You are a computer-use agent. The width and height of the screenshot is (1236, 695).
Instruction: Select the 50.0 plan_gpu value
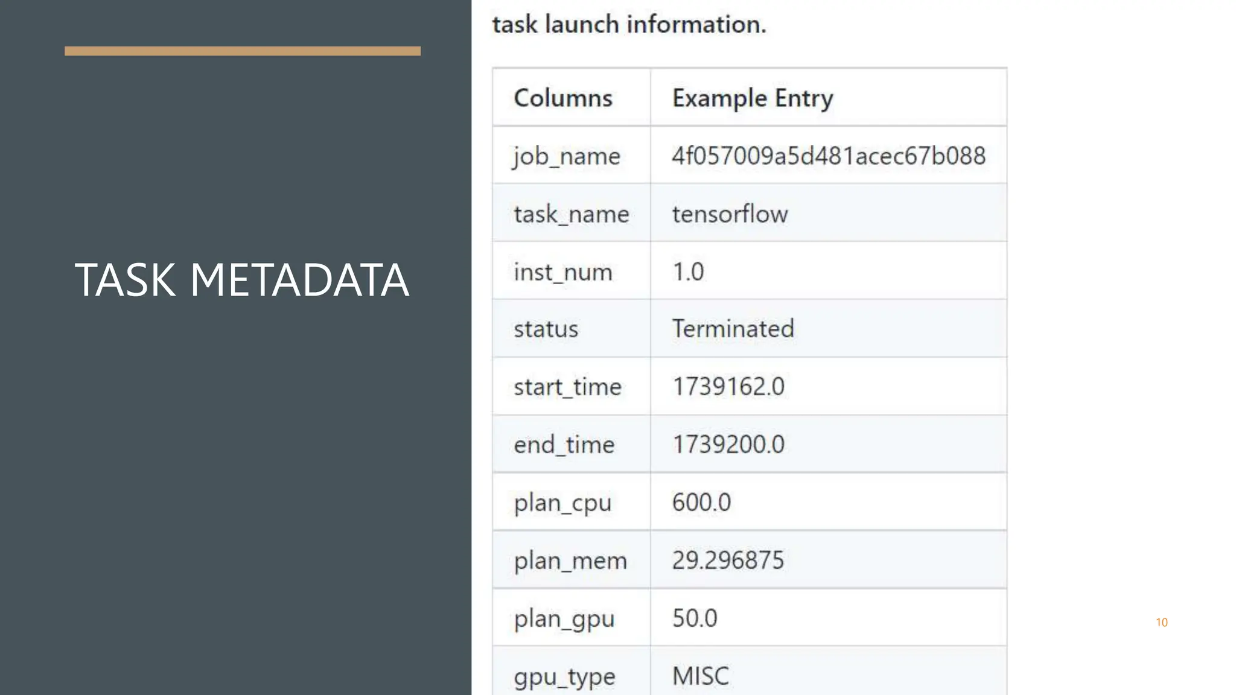(x=695, y=618)
